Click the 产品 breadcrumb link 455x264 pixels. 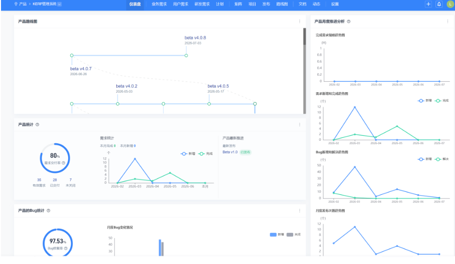[23, 4]
